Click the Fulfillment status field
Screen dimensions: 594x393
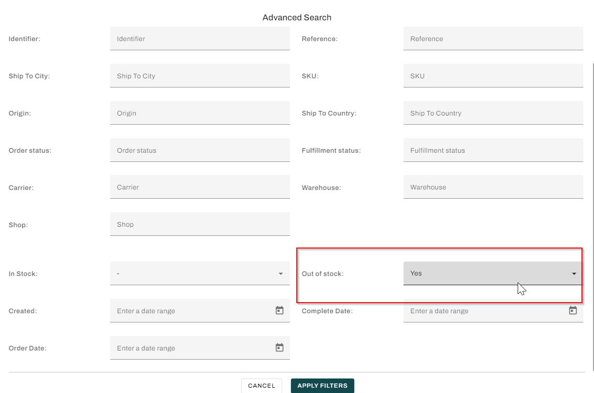click(493, 150)
